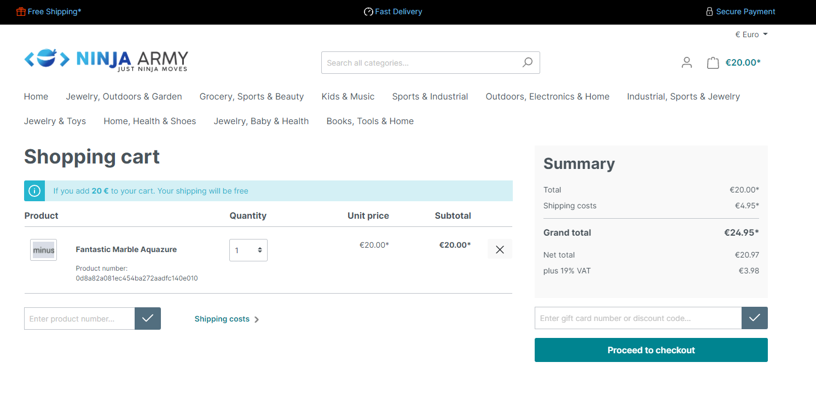Viewport: 816px width, 403px height.
Task: Click the Fast Delivery header text
Action: (398, 11)
